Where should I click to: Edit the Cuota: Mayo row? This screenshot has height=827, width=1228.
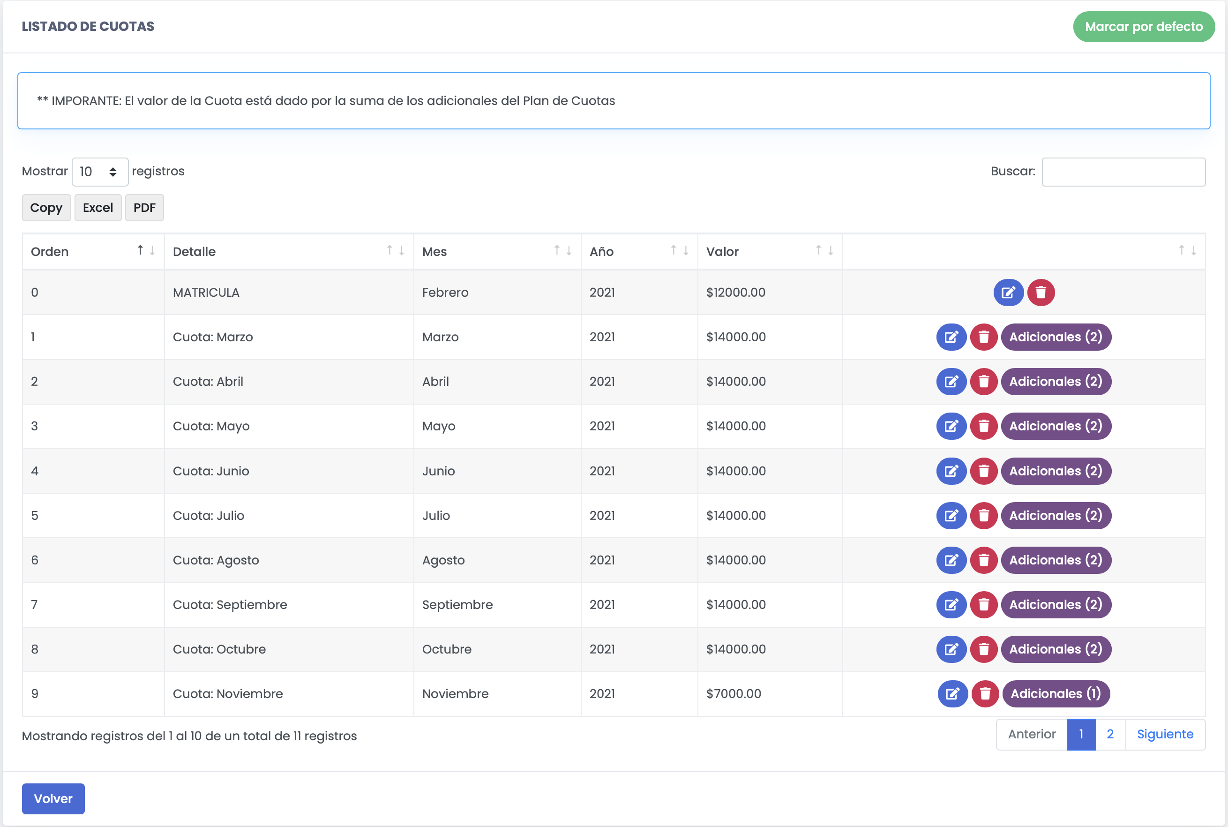(951, 426)
